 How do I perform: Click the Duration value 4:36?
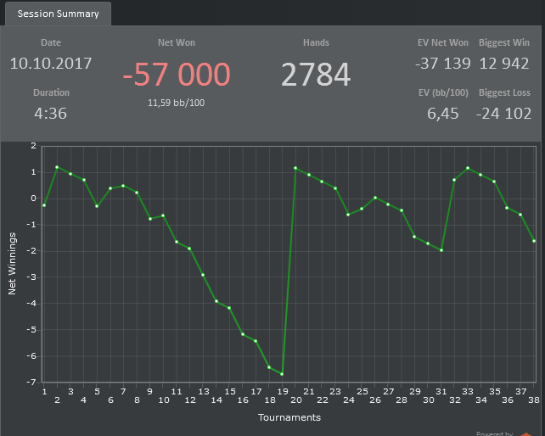[x=51, y=114]
